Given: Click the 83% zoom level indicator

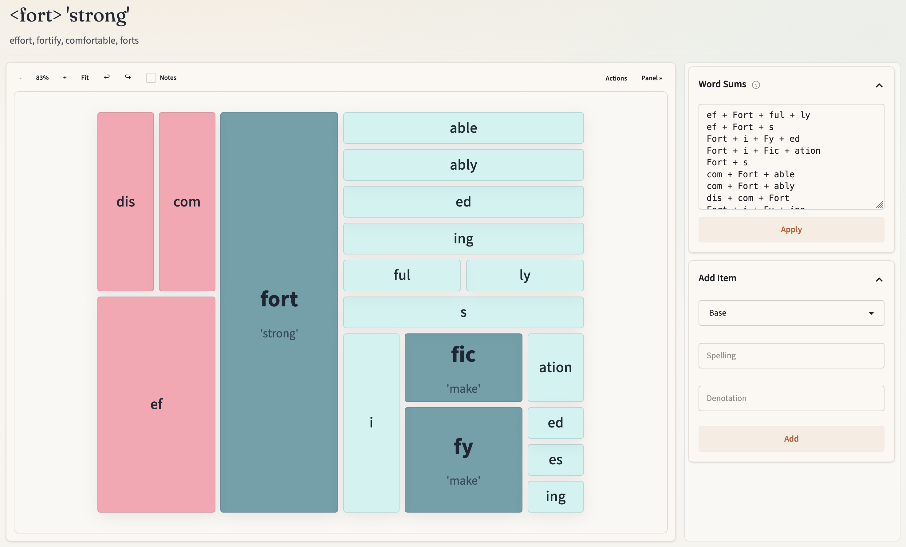Looking at the screenshot, I should click(42, 78).
